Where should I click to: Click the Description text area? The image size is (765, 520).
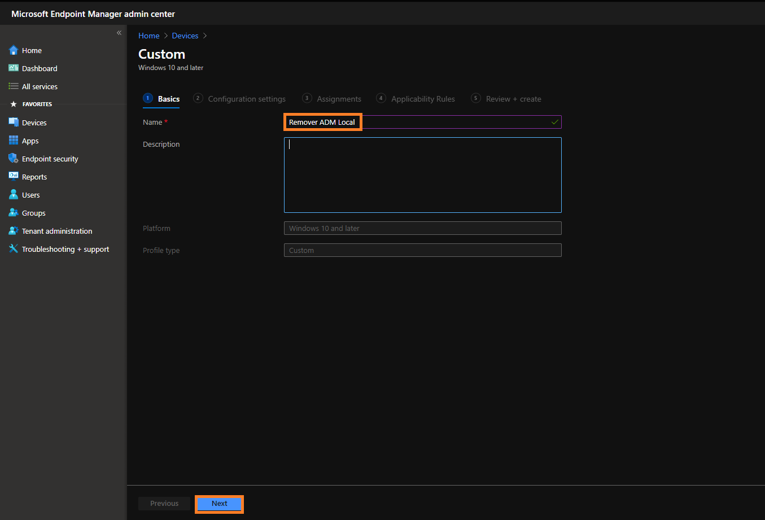pos(423,175)
